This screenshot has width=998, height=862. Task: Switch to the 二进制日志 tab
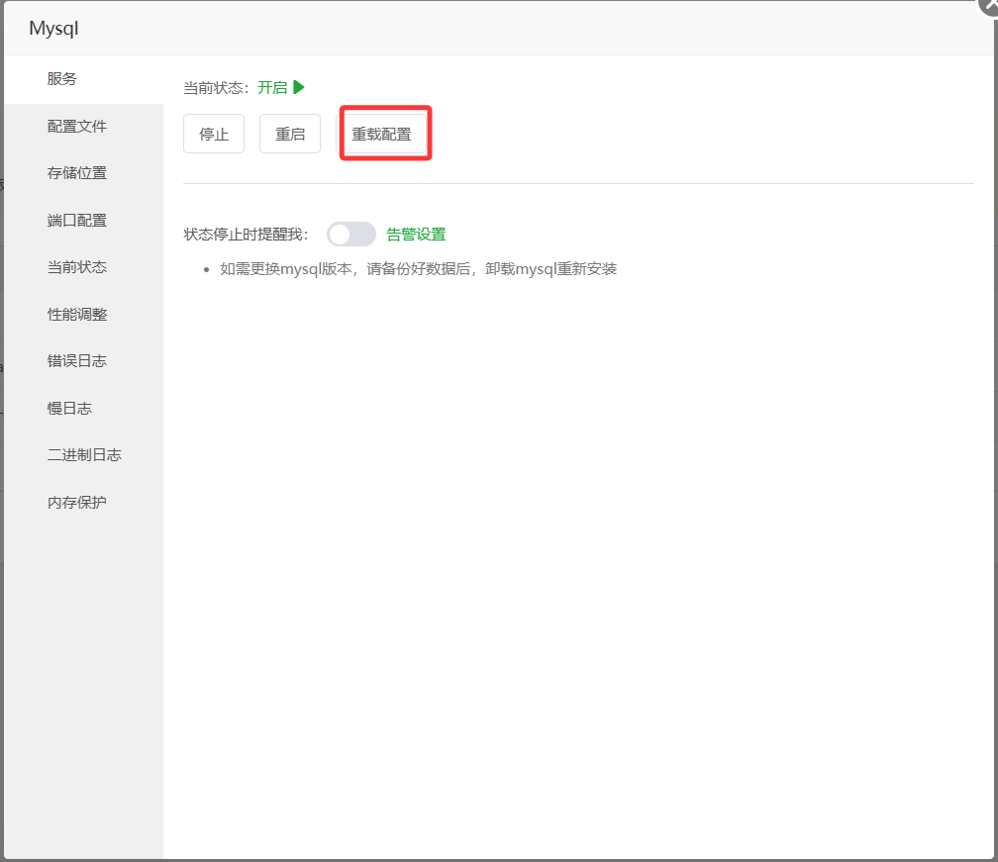pos(84,455)
